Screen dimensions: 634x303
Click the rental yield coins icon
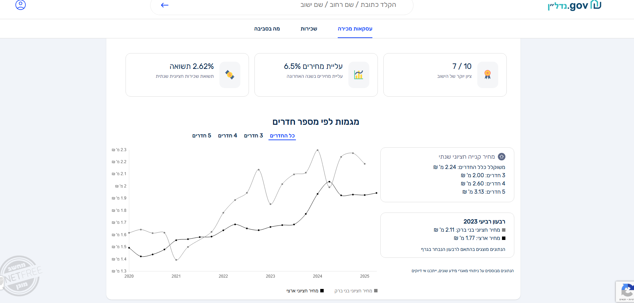click(230, 75)
